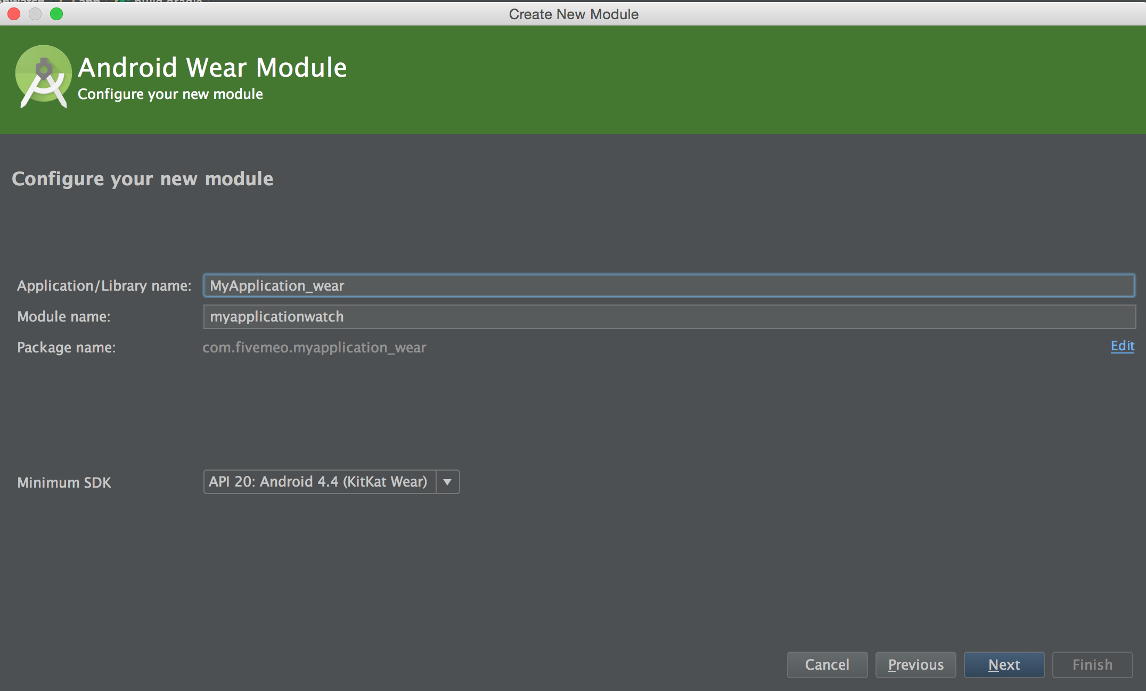Click the Configure your new module heading
Screen dimensions: 1146x691
142,179
